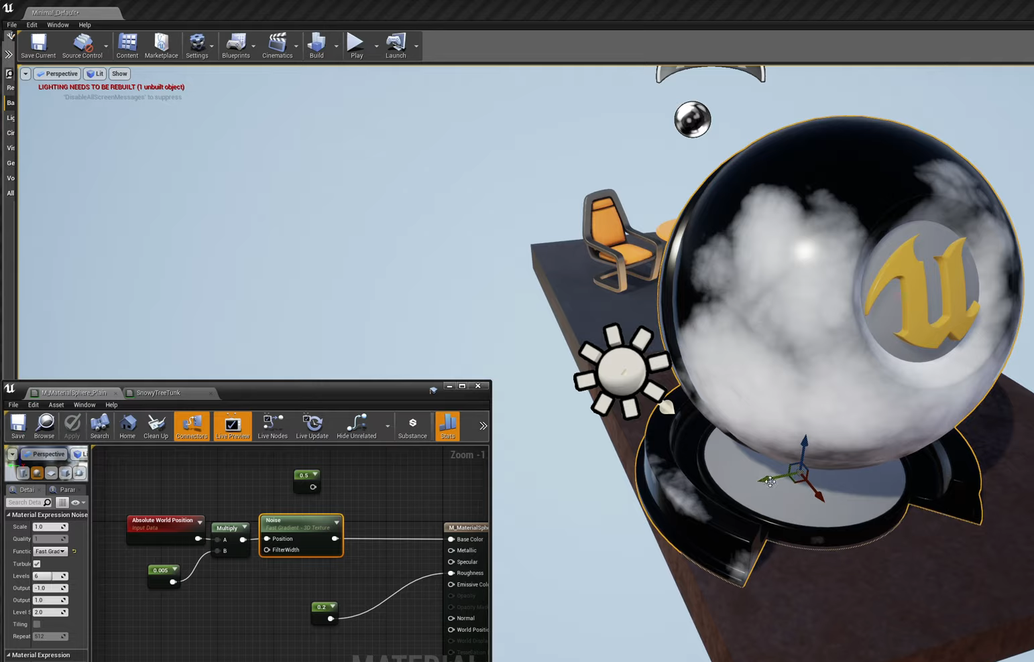Open the material editor Asset menu

[x=56, y=405]
